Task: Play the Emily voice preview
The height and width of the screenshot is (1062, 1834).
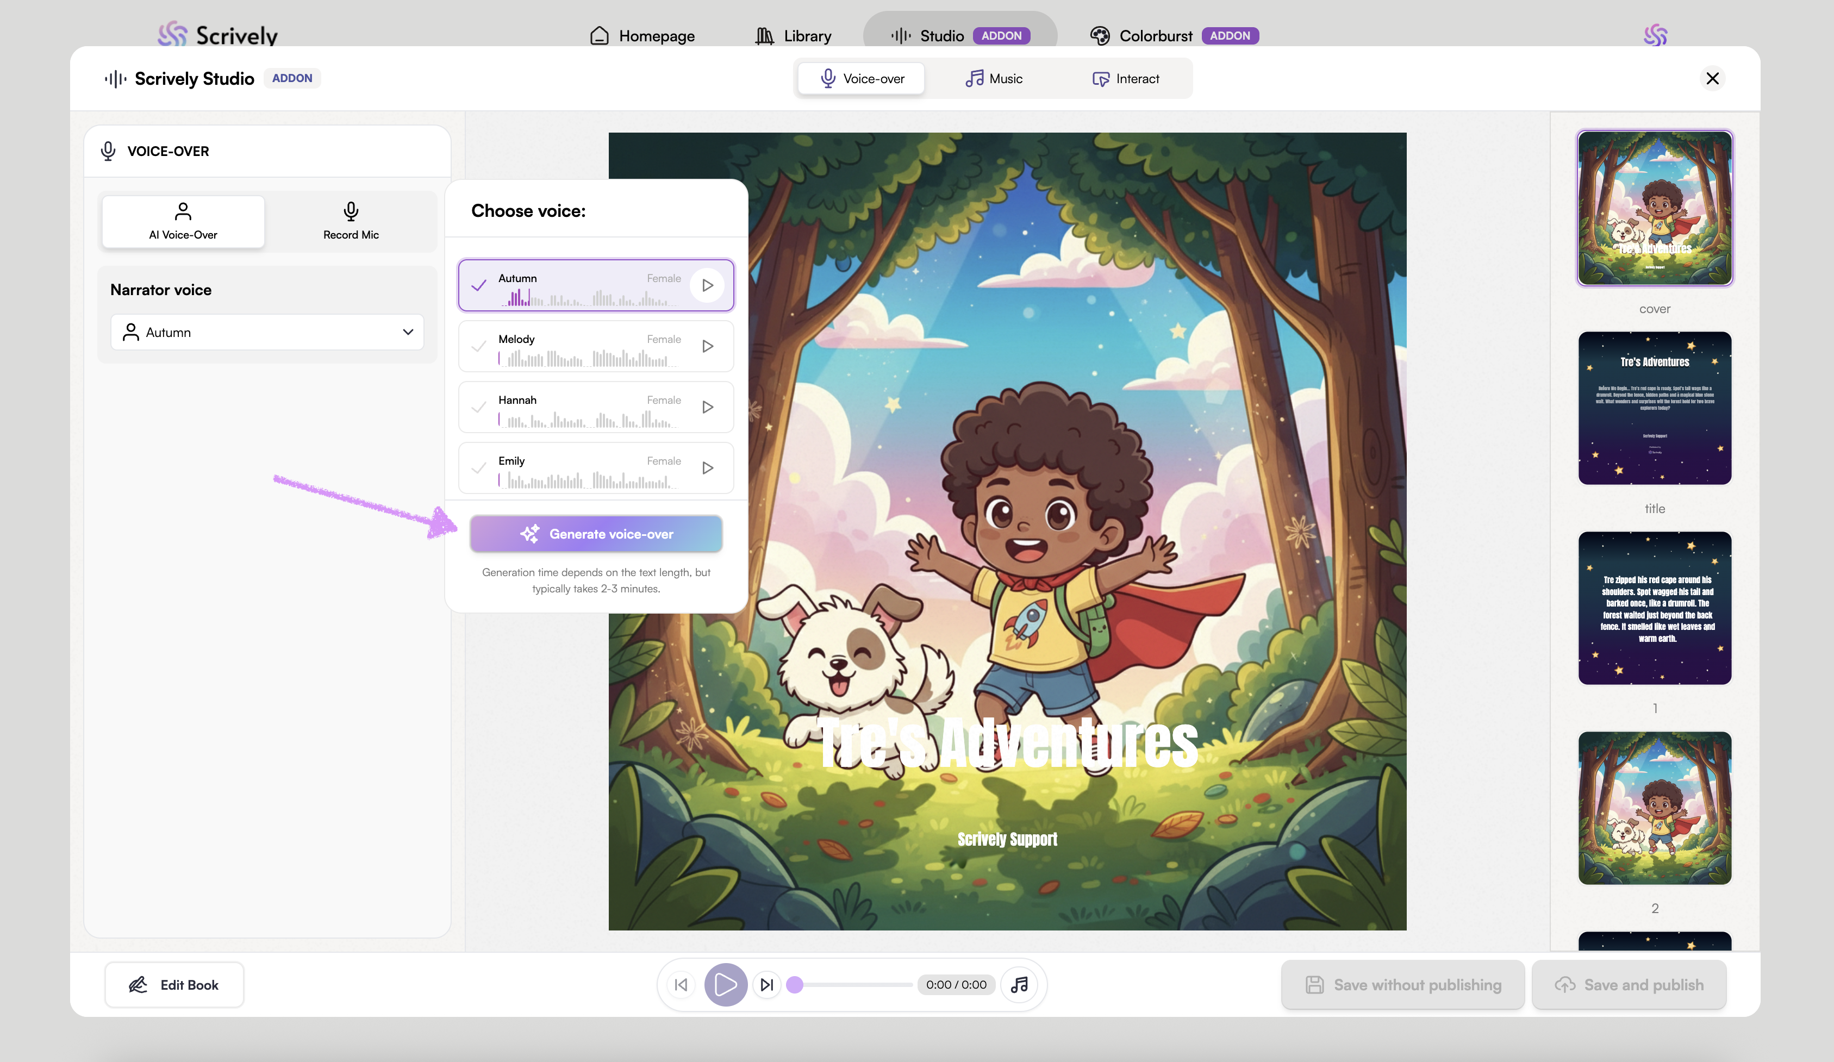Action: click(x=707, y=468)
